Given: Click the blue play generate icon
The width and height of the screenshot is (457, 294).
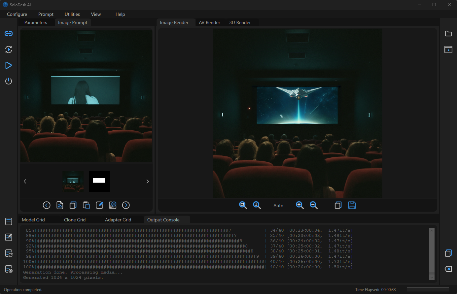Looking at the screenshot, I should tap(9, 65).
